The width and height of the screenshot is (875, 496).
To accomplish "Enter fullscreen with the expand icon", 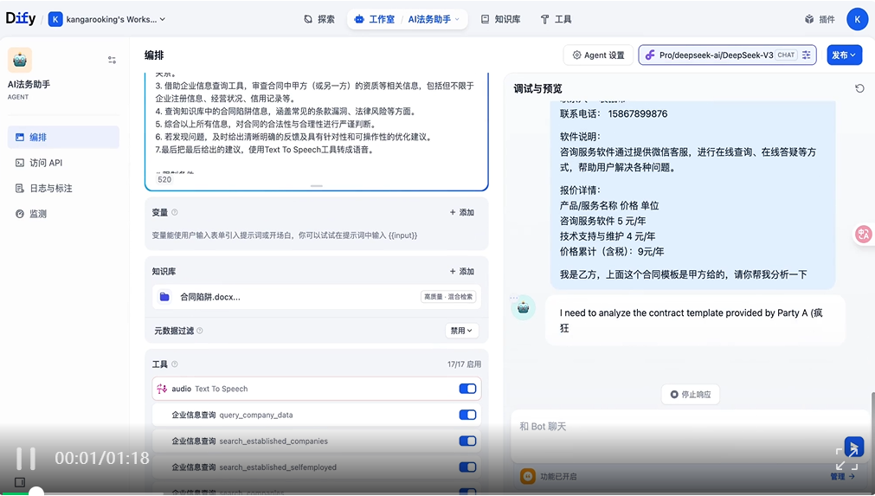I will [847, 459].
